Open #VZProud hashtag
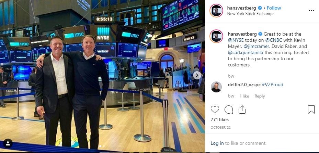319x153 pixels. pos(272,85)
